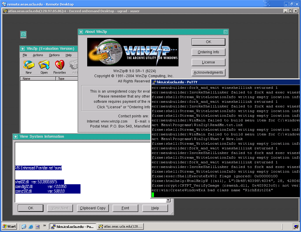Open the Options menu in WinZip
The height and width of the screenshot is (232, 301).
coord(54,55)
